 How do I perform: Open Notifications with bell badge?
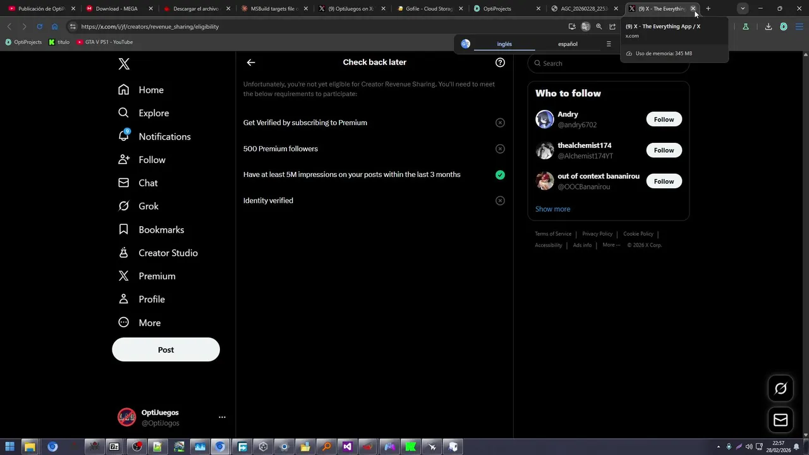click(154, 136)
